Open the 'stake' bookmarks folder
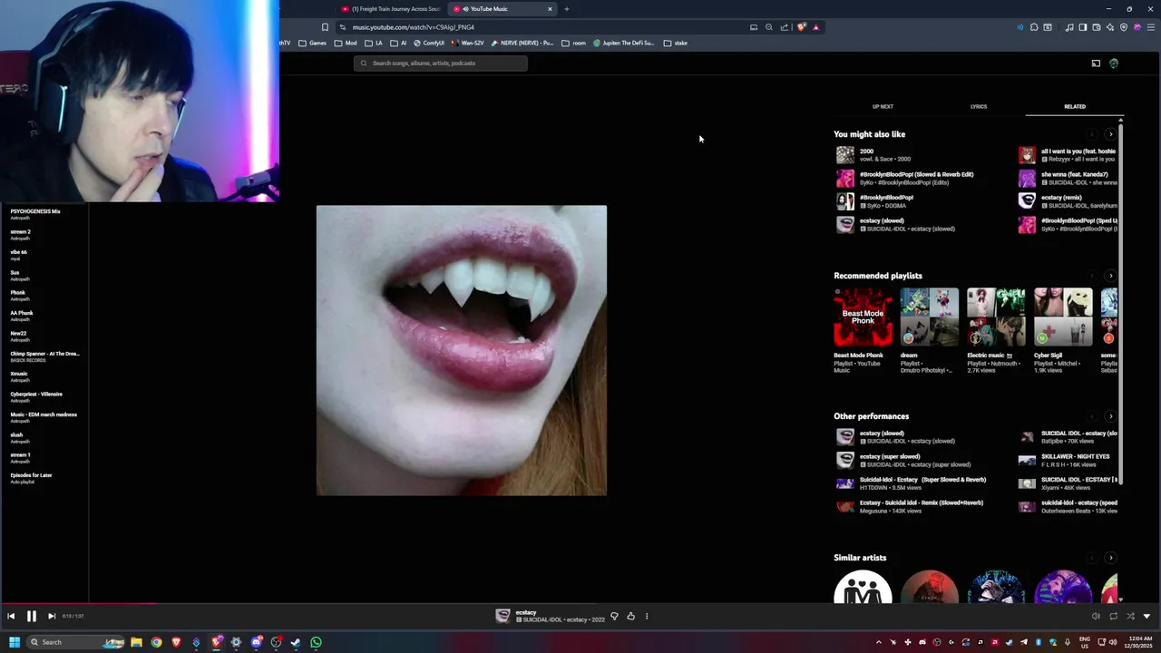This screenshot has width=1161, height=653. click(676, 43)
